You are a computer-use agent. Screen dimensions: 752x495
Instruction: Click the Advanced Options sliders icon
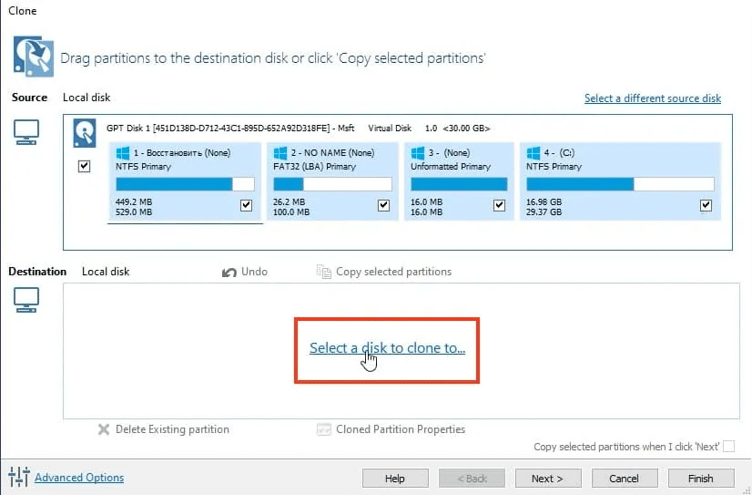click(x=18, y=477)
